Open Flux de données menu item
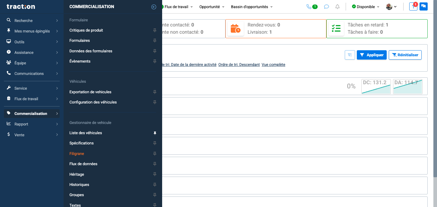The height and width of the screenshot is (207, 437). 83,164
